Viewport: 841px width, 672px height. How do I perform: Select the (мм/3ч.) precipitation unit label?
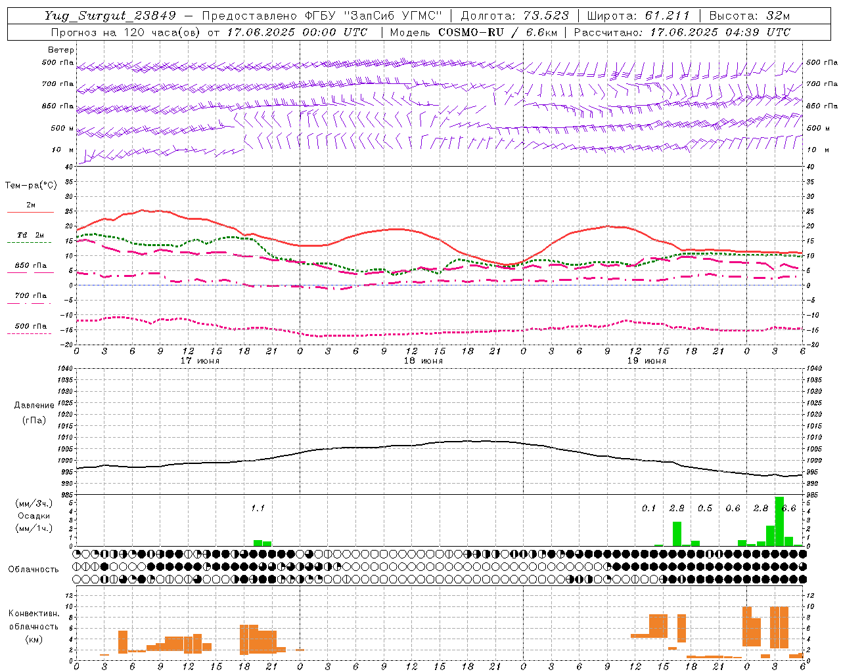(x=34, y=504)
